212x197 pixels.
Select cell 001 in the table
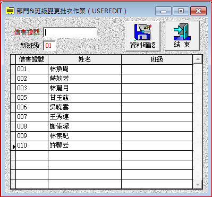(32, 69)
